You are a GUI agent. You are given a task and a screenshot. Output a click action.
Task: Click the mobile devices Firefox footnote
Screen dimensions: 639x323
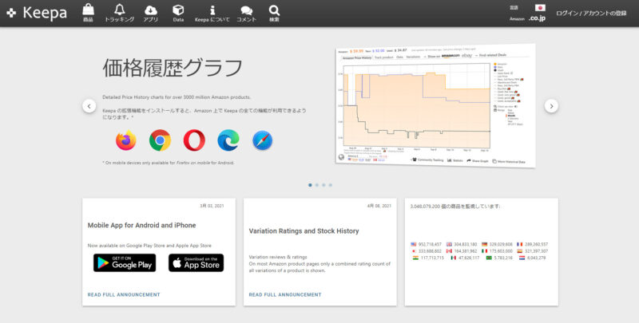pyautogui.click(x=169, y=163)
